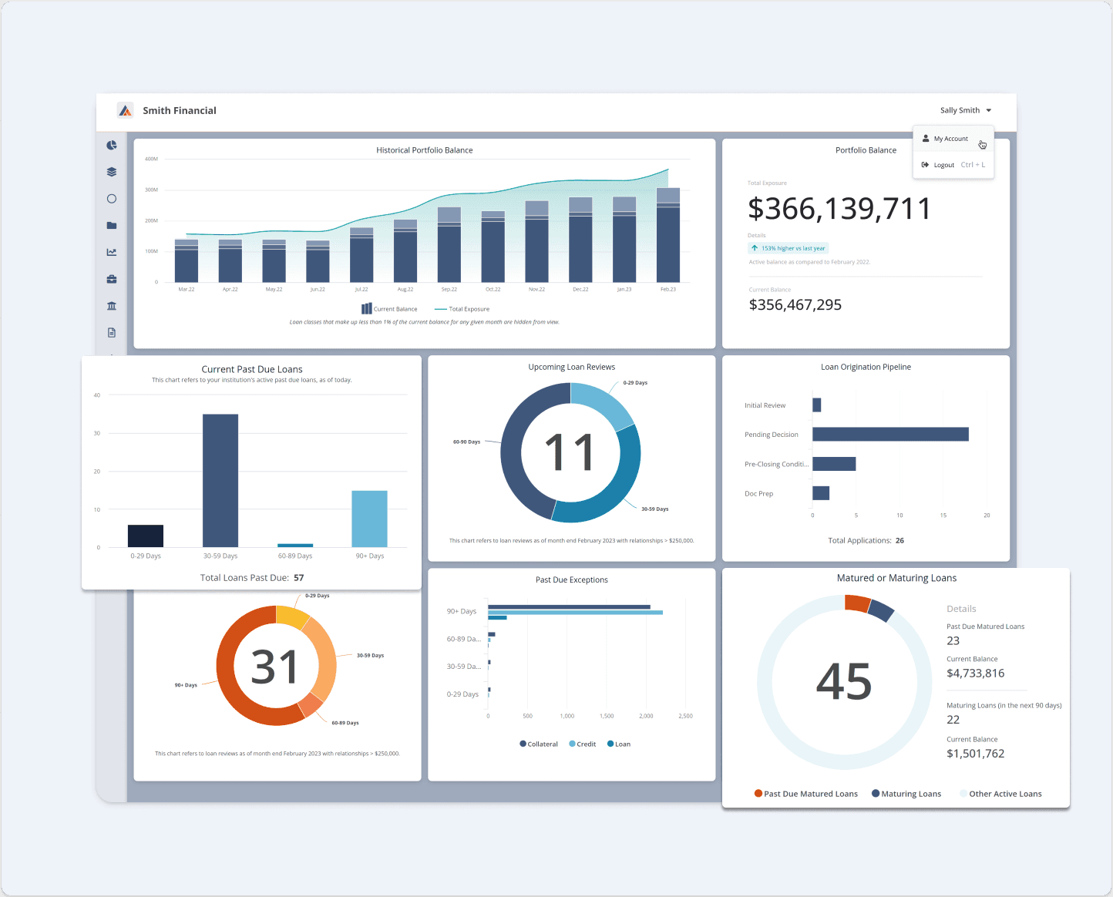Click the user icon beside My Account

[926, 139]
